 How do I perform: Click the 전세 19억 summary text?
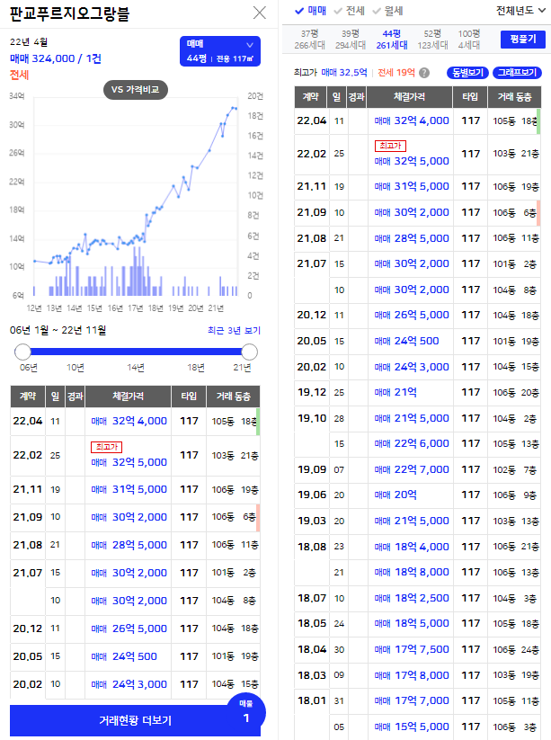(395, 73)
